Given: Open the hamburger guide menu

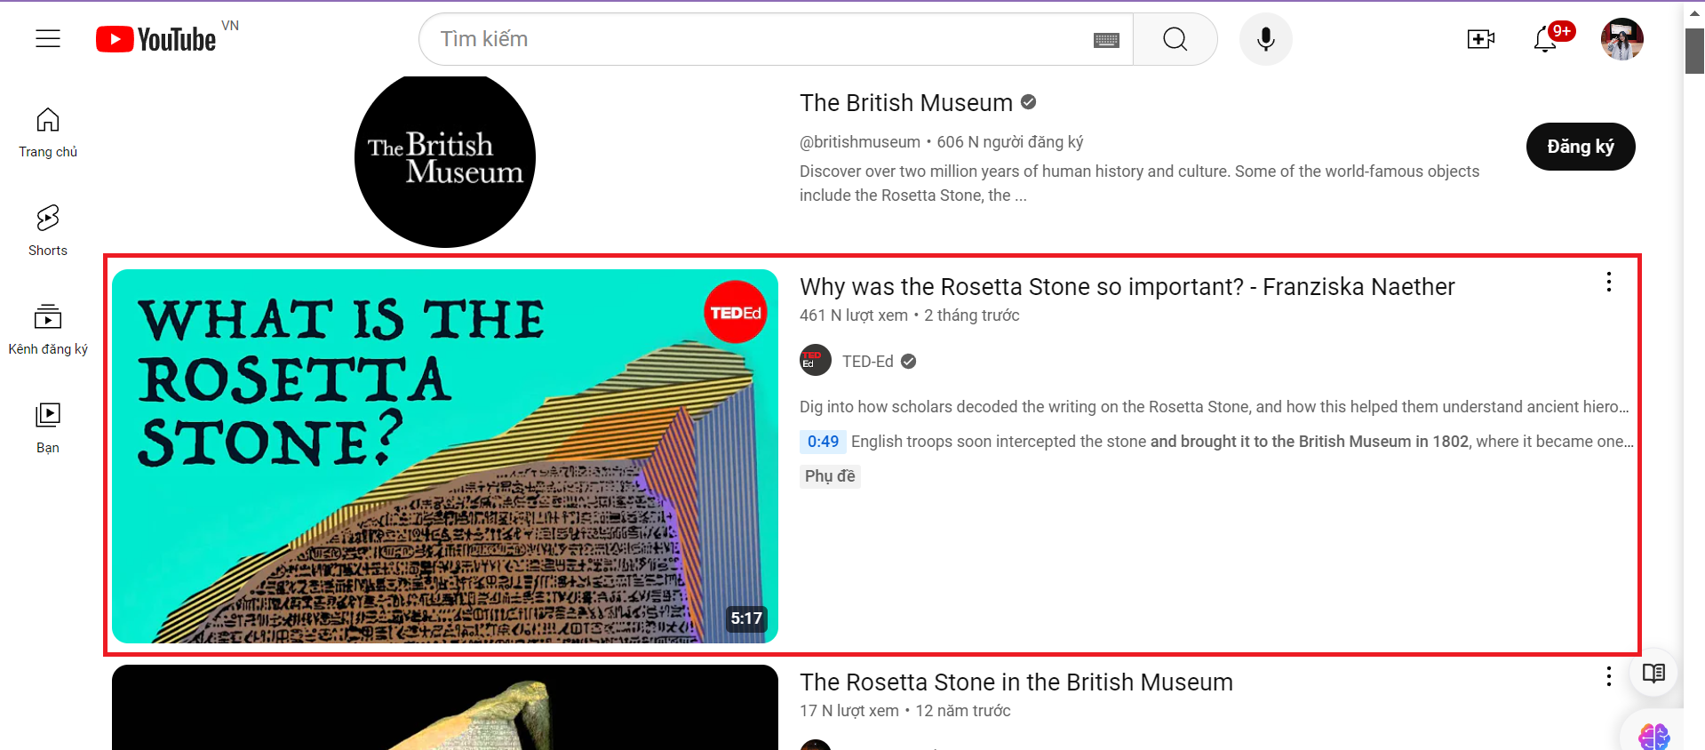Looking at the screenshot, I should (x=48, y=38).
